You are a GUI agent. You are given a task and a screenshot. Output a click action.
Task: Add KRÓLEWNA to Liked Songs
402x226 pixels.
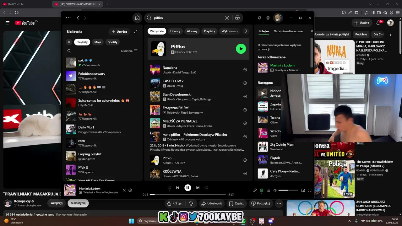click(x=245, y=174)
